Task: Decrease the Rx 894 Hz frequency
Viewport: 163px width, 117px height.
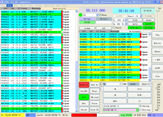Action: [126, 25]
